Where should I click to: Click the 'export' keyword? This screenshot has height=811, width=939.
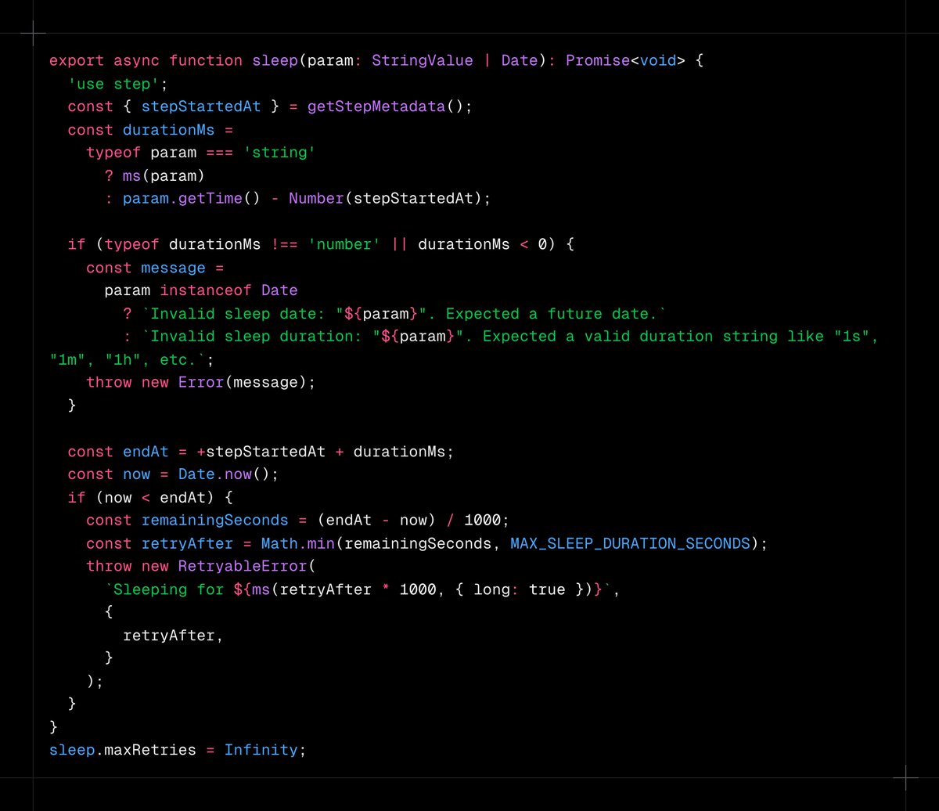click(77, 60)
